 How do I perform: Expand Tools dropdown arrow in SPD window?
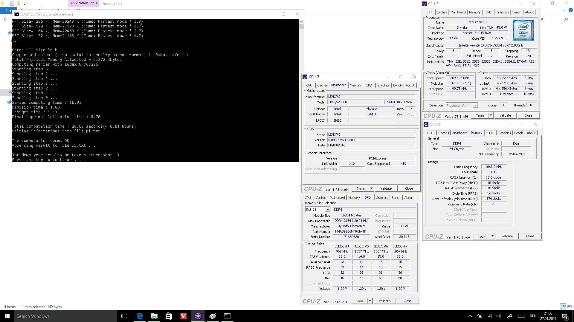click(370, 301)
